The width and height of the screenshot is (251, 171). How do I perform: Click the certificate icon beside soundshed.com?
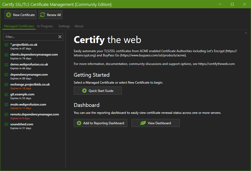pyautogui.click(x=7, y=125)
